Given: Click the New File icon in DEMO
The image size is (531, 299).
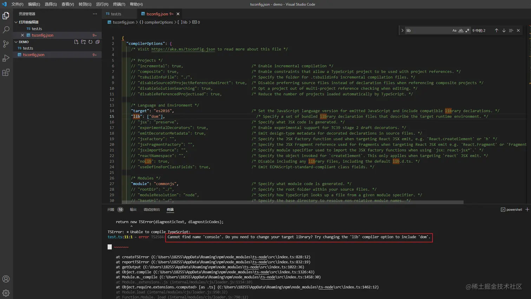Looking at the screenshot, I should click(76, 42).
